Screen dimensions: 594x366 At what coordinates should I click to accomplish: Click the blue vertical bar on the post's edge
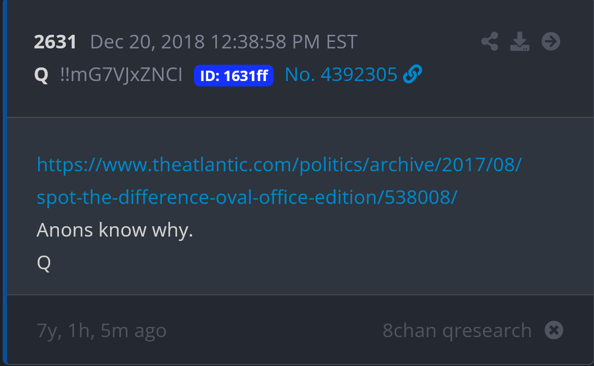[x=4, y=182]
